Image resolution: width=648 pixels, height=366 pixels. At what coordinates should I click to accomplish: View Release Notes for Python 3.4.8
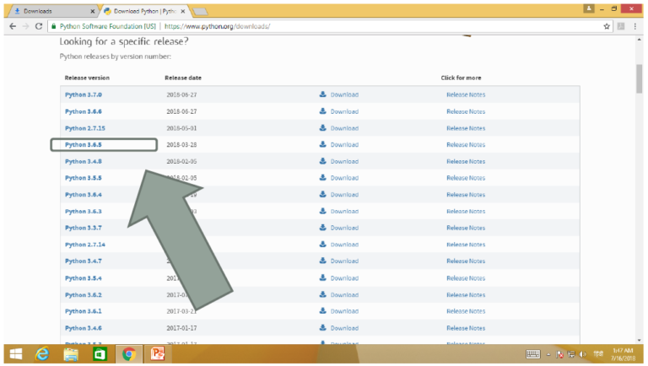[x=466, y=161]
